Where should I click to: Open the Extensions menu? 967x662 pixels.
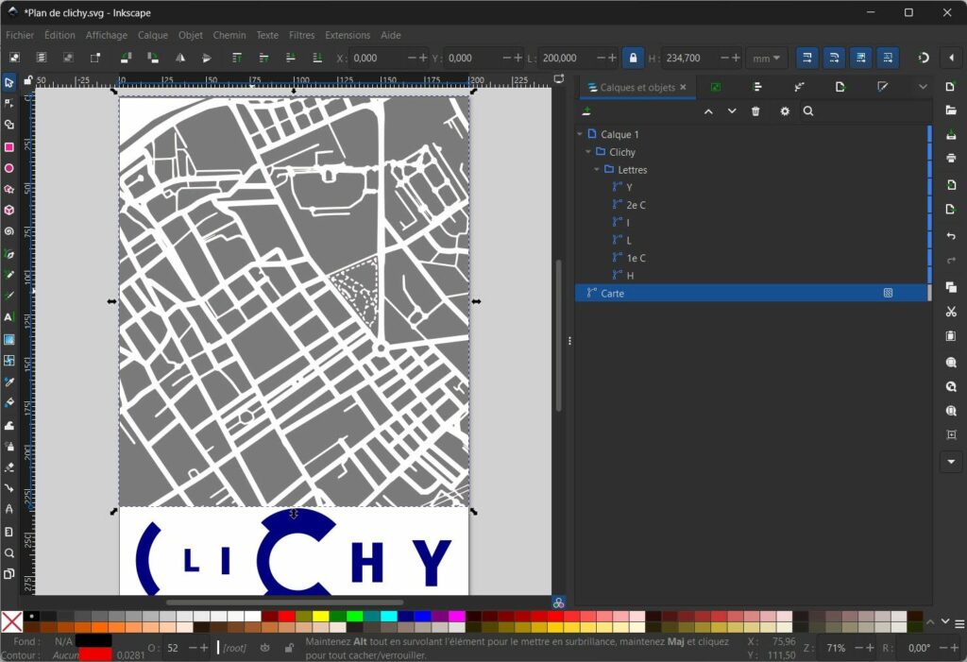tap(348, 35)
